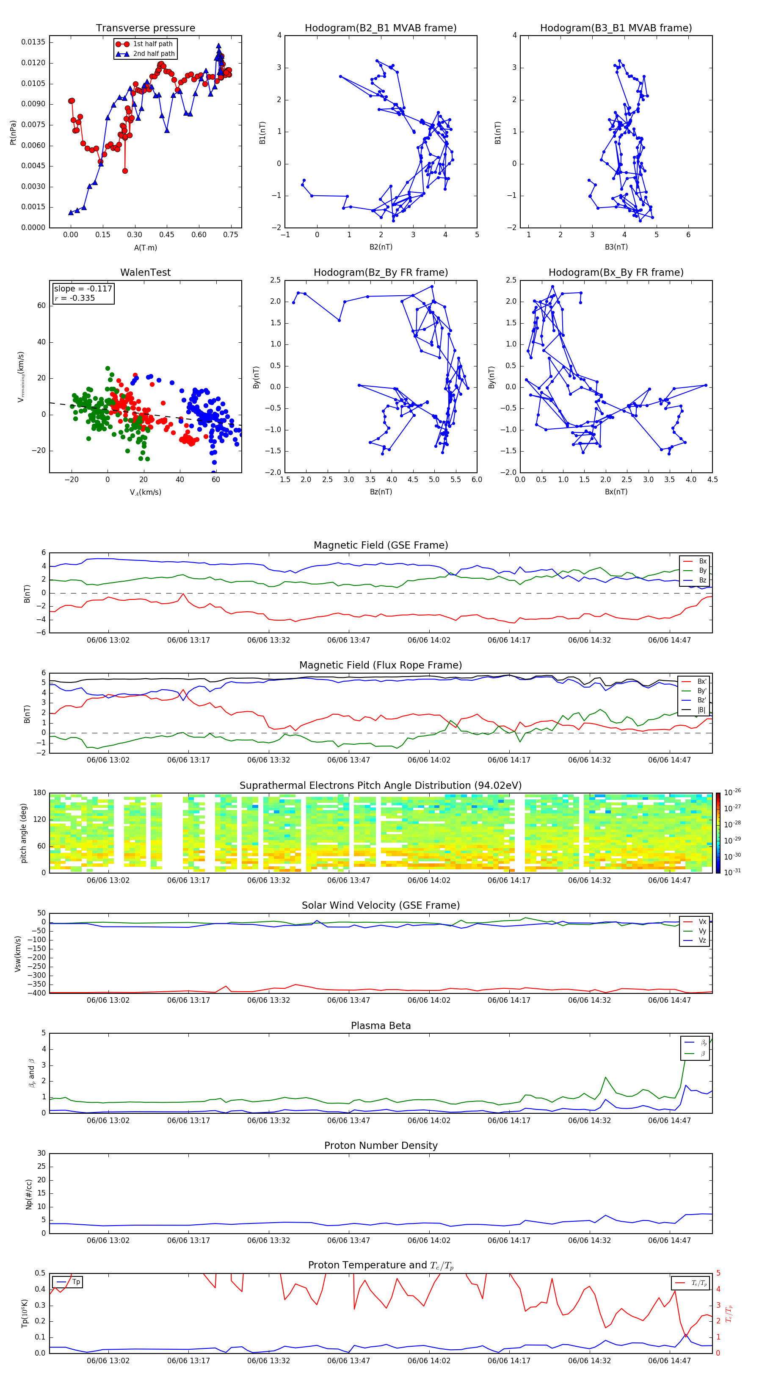Click the 'Hodogram(B3_B1 MVAB frame)' title
The width and height of the screenshot is (762, 1398).
coord(616,28)
